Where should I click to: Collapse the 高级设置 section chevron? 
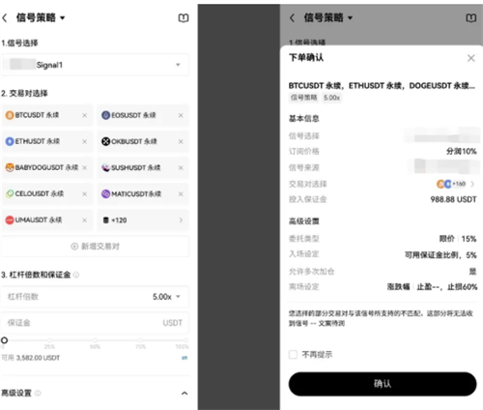pos(185,393)
